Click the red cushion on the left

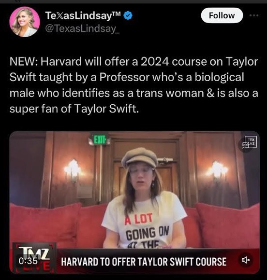click(44, 223)
